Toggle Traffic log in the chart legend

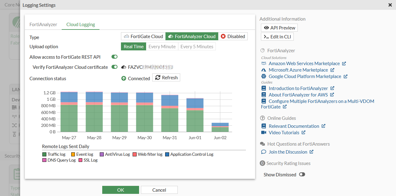(x=54, y=154)
